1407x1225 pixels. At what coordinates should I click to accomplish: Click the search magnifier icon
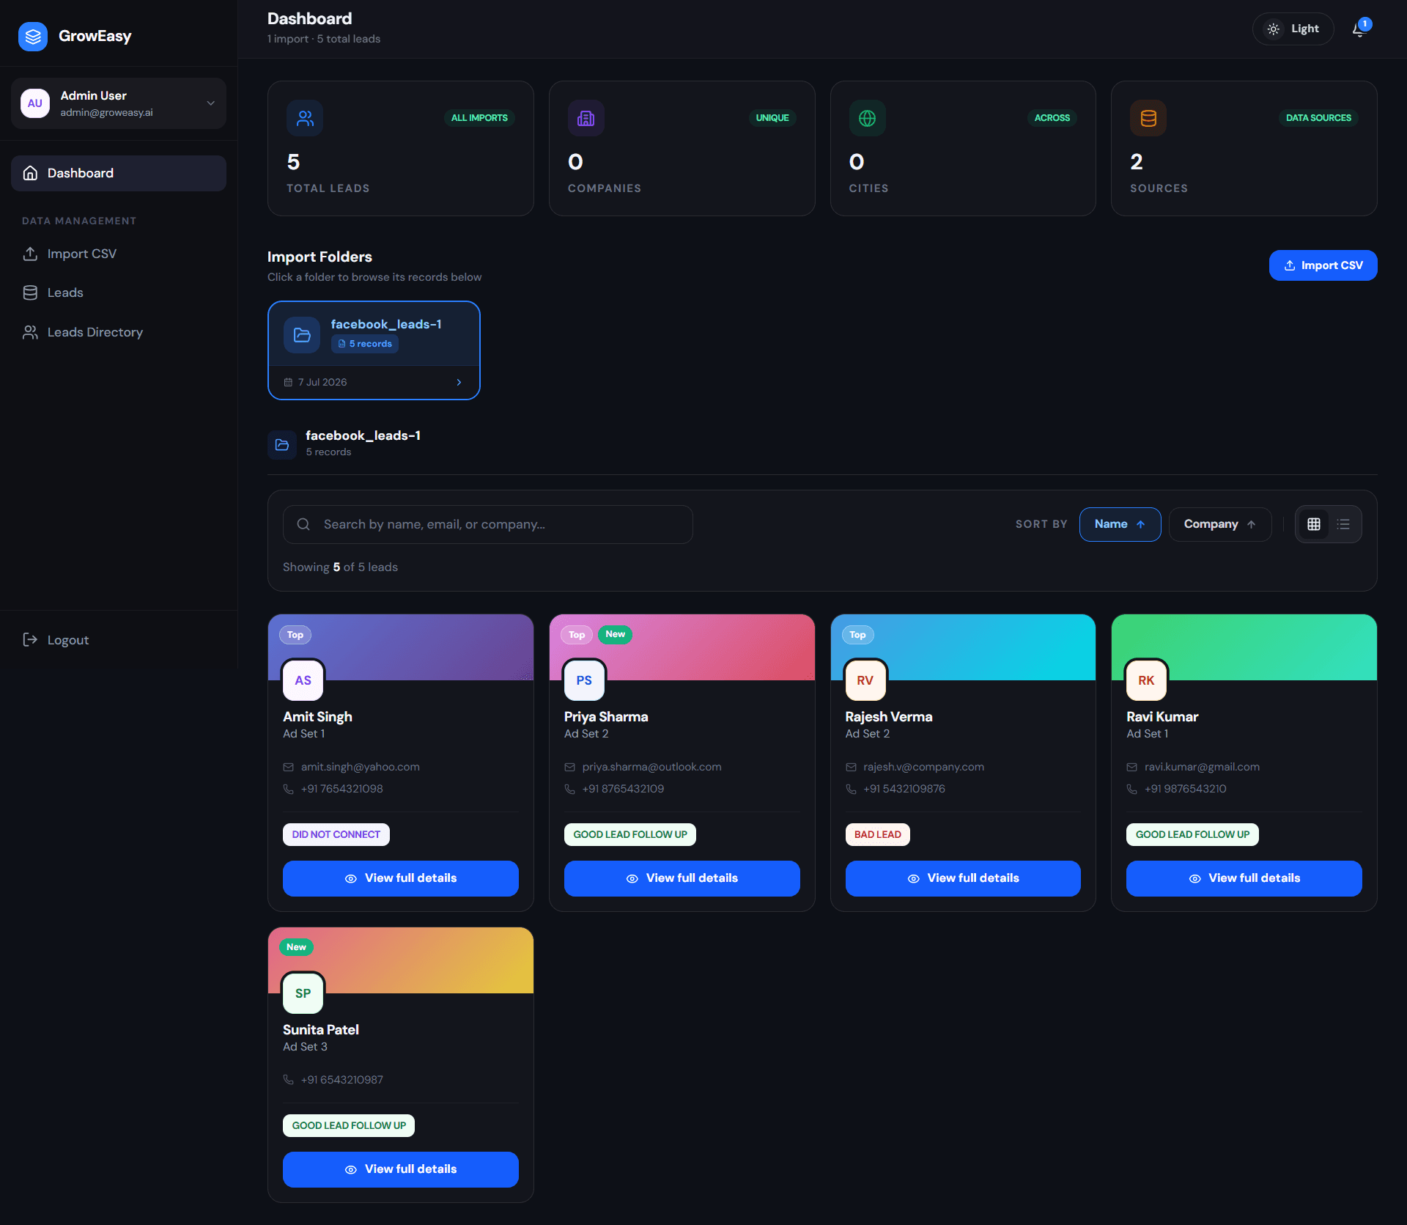[x=303, y=524]
